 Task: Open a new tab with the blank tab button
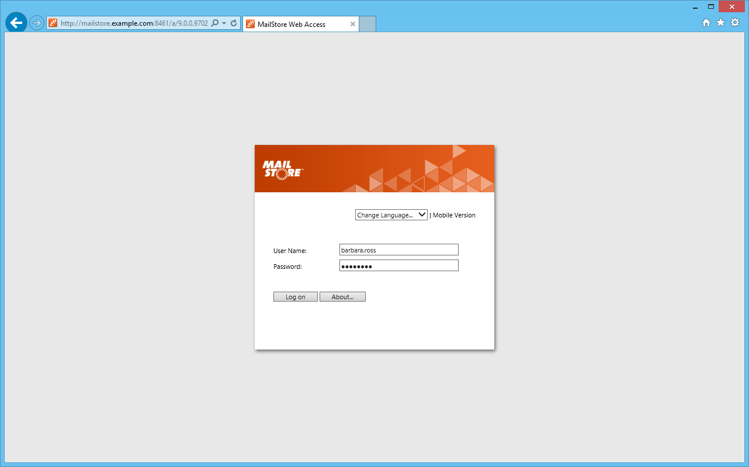pyautogui.click(x=367, y=24)
